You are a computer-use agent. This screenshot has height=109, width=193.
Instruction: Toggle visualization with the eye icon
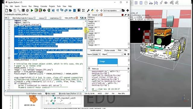(166, 3)
